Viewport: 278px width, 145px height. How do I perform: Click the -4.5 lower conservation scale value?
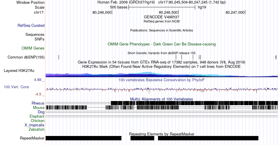[x=38, y=94]
